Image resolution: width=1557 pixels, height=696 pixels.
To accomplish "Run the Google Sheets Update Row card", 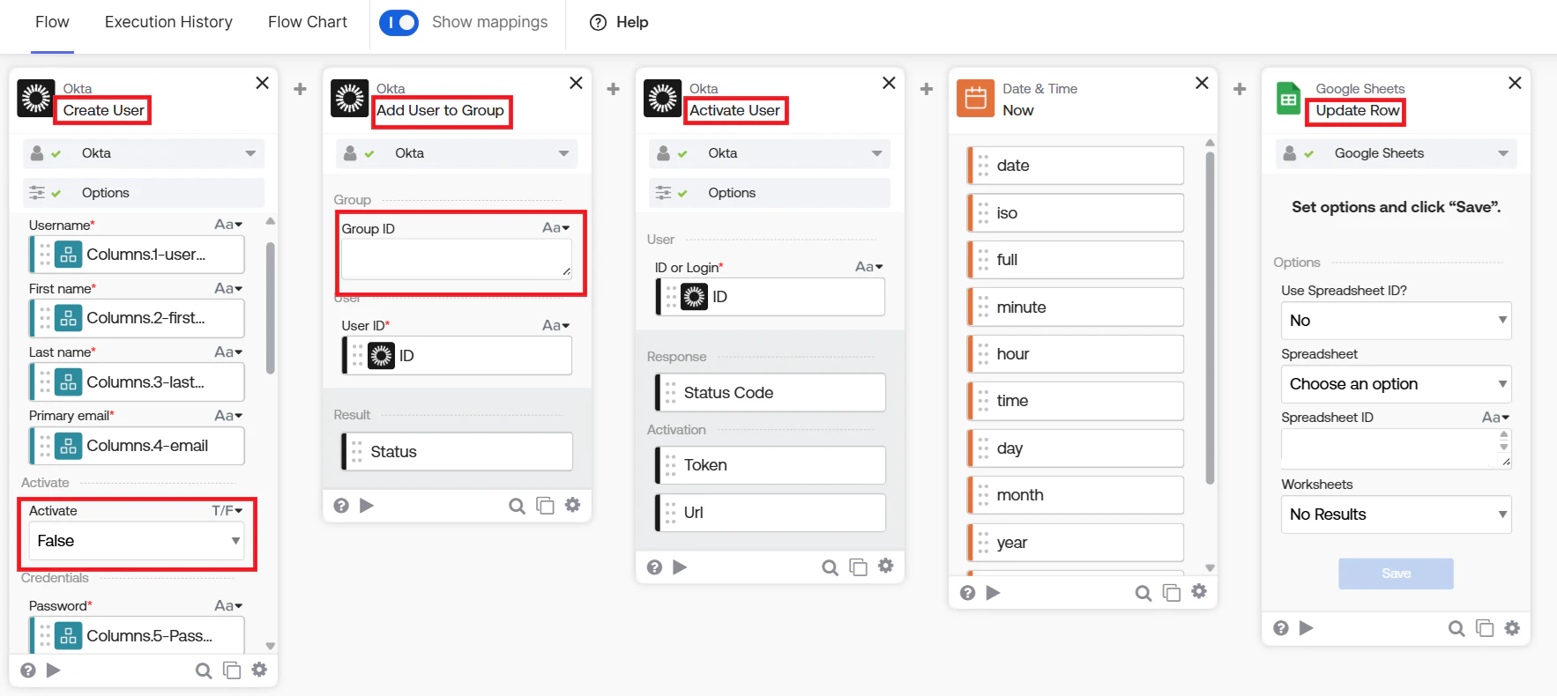I will point(1307,628).
